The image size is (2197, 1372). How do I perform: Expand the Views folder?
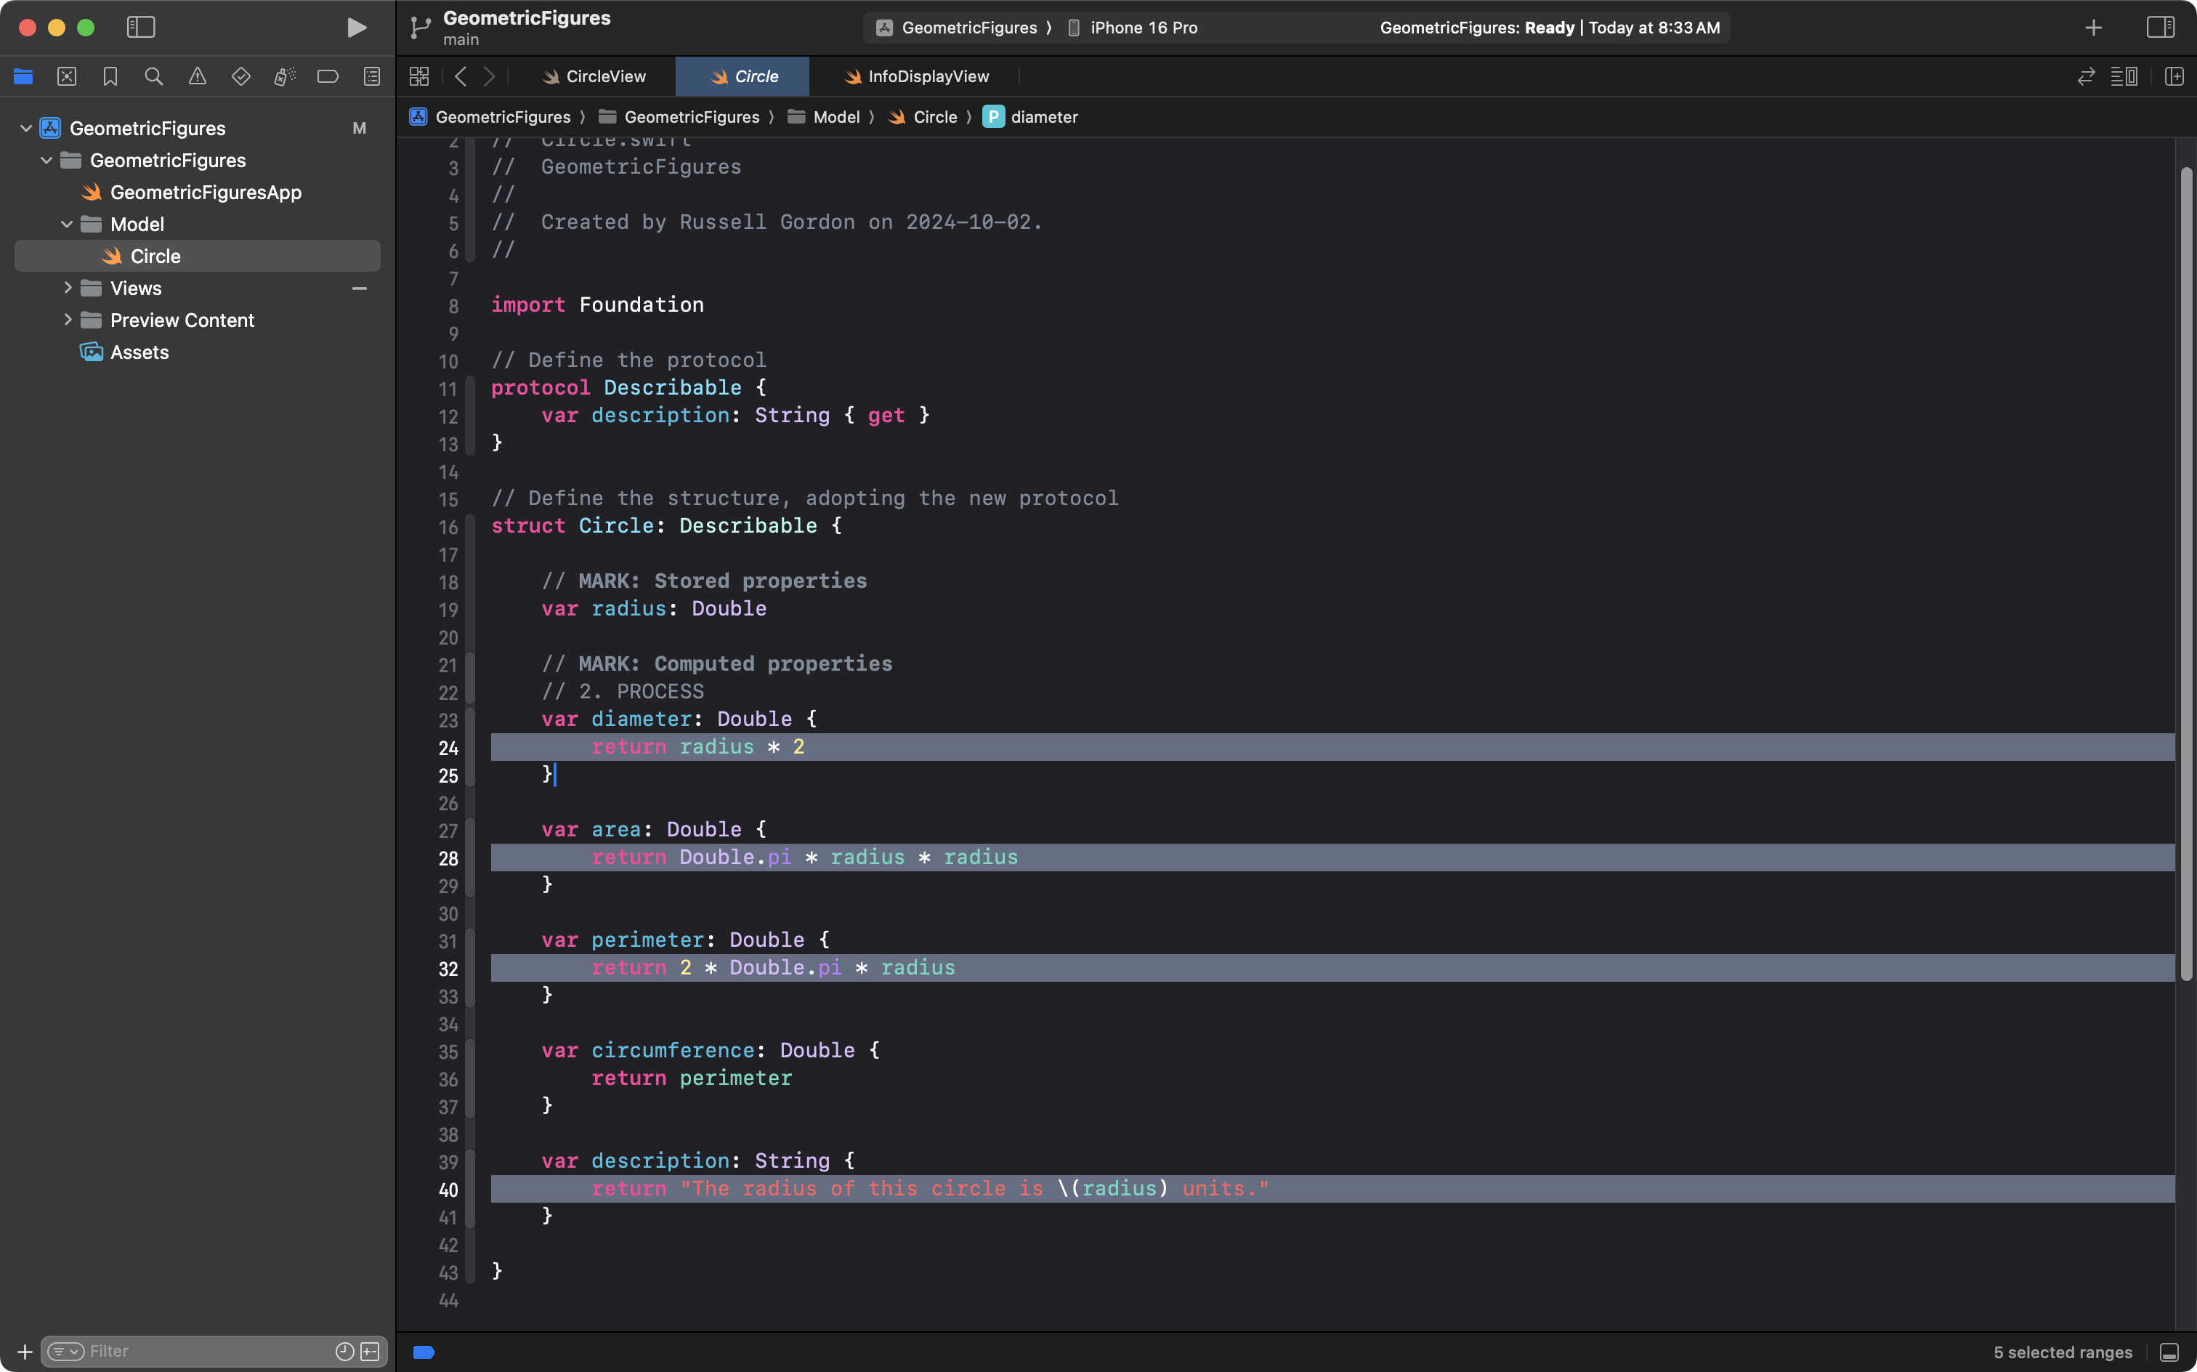pyautogui.click(x=67, y=288)
